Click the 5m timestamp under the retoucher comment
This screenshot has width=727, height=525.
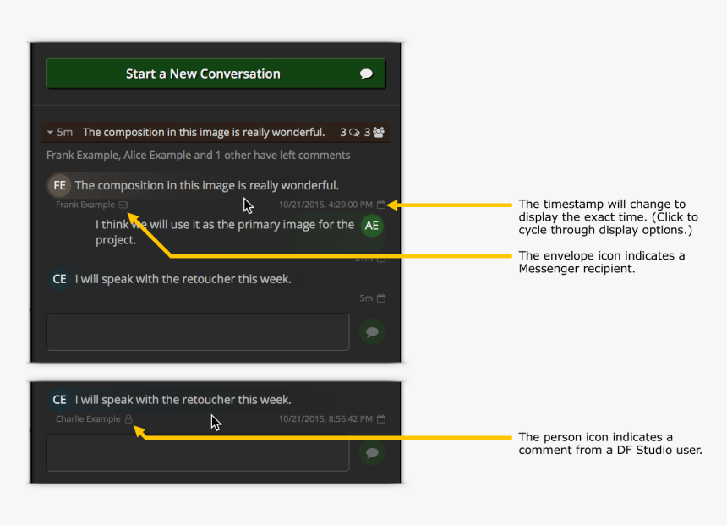coord(366,298)
